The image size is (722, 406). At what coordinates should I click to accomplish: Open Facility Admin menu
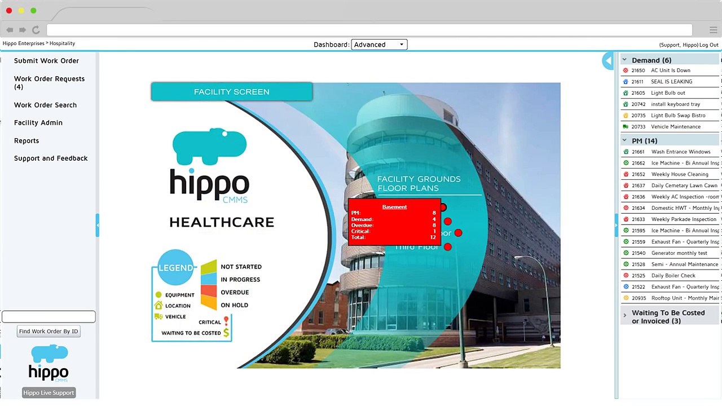[38, 123]
